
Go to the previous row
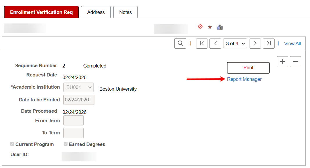click(x=215, y=43)
